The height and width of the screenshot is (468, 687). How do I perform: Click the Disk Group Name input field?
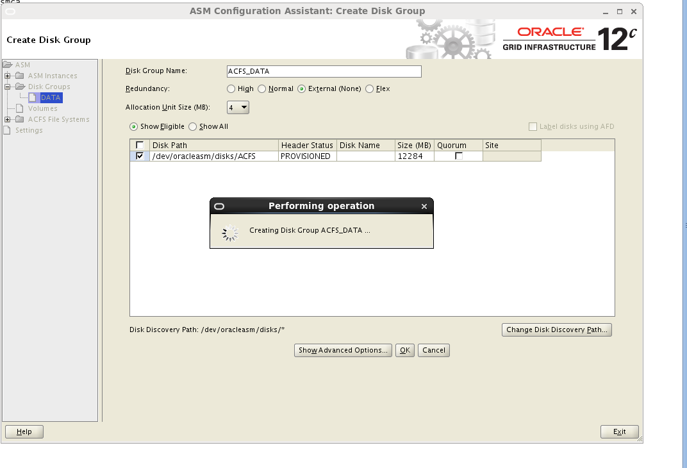click(x=324, y=71)
